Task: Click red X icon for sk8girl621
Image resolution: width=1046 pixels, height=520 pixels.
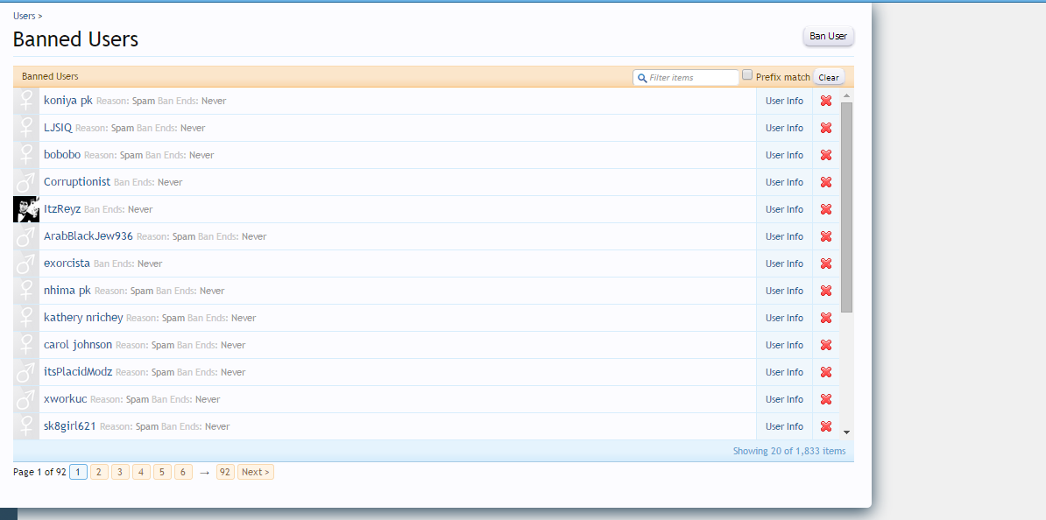Action: pyautogui.click(x=825, y=426)
